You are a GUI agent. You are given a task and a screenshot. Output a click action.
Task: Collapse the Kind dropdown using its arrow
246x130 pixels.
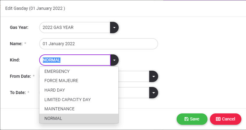(x=114, y=60)
